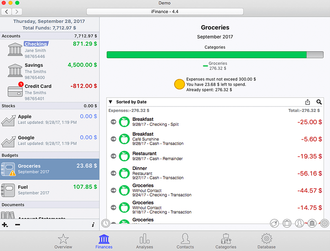Viewport: 330px width, 251px height.
Task: Click arrow beside Groceries 44.57 entry
Action: [x=113, y=190]
